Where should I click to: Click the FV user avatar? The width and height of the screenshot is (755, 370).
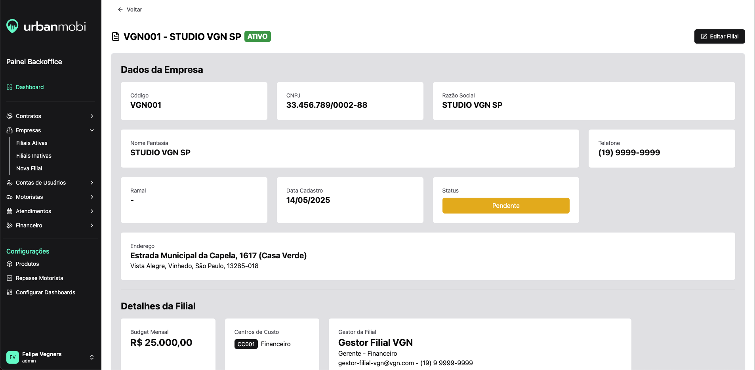coord(13,357)
